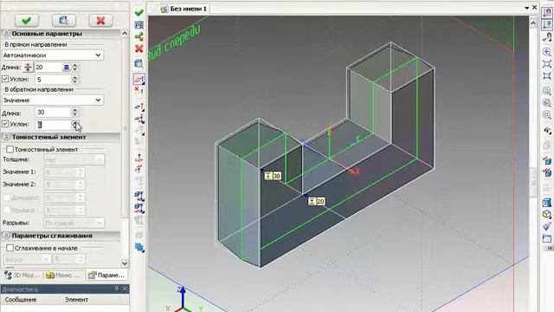Toggle the forward direction Уклон checkbox

[5, 79]
